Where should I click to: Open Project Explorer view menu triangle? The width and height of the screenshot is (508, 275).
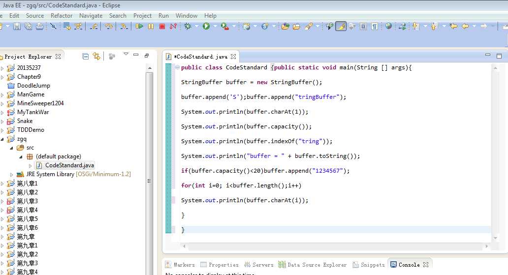click(126, 54)
